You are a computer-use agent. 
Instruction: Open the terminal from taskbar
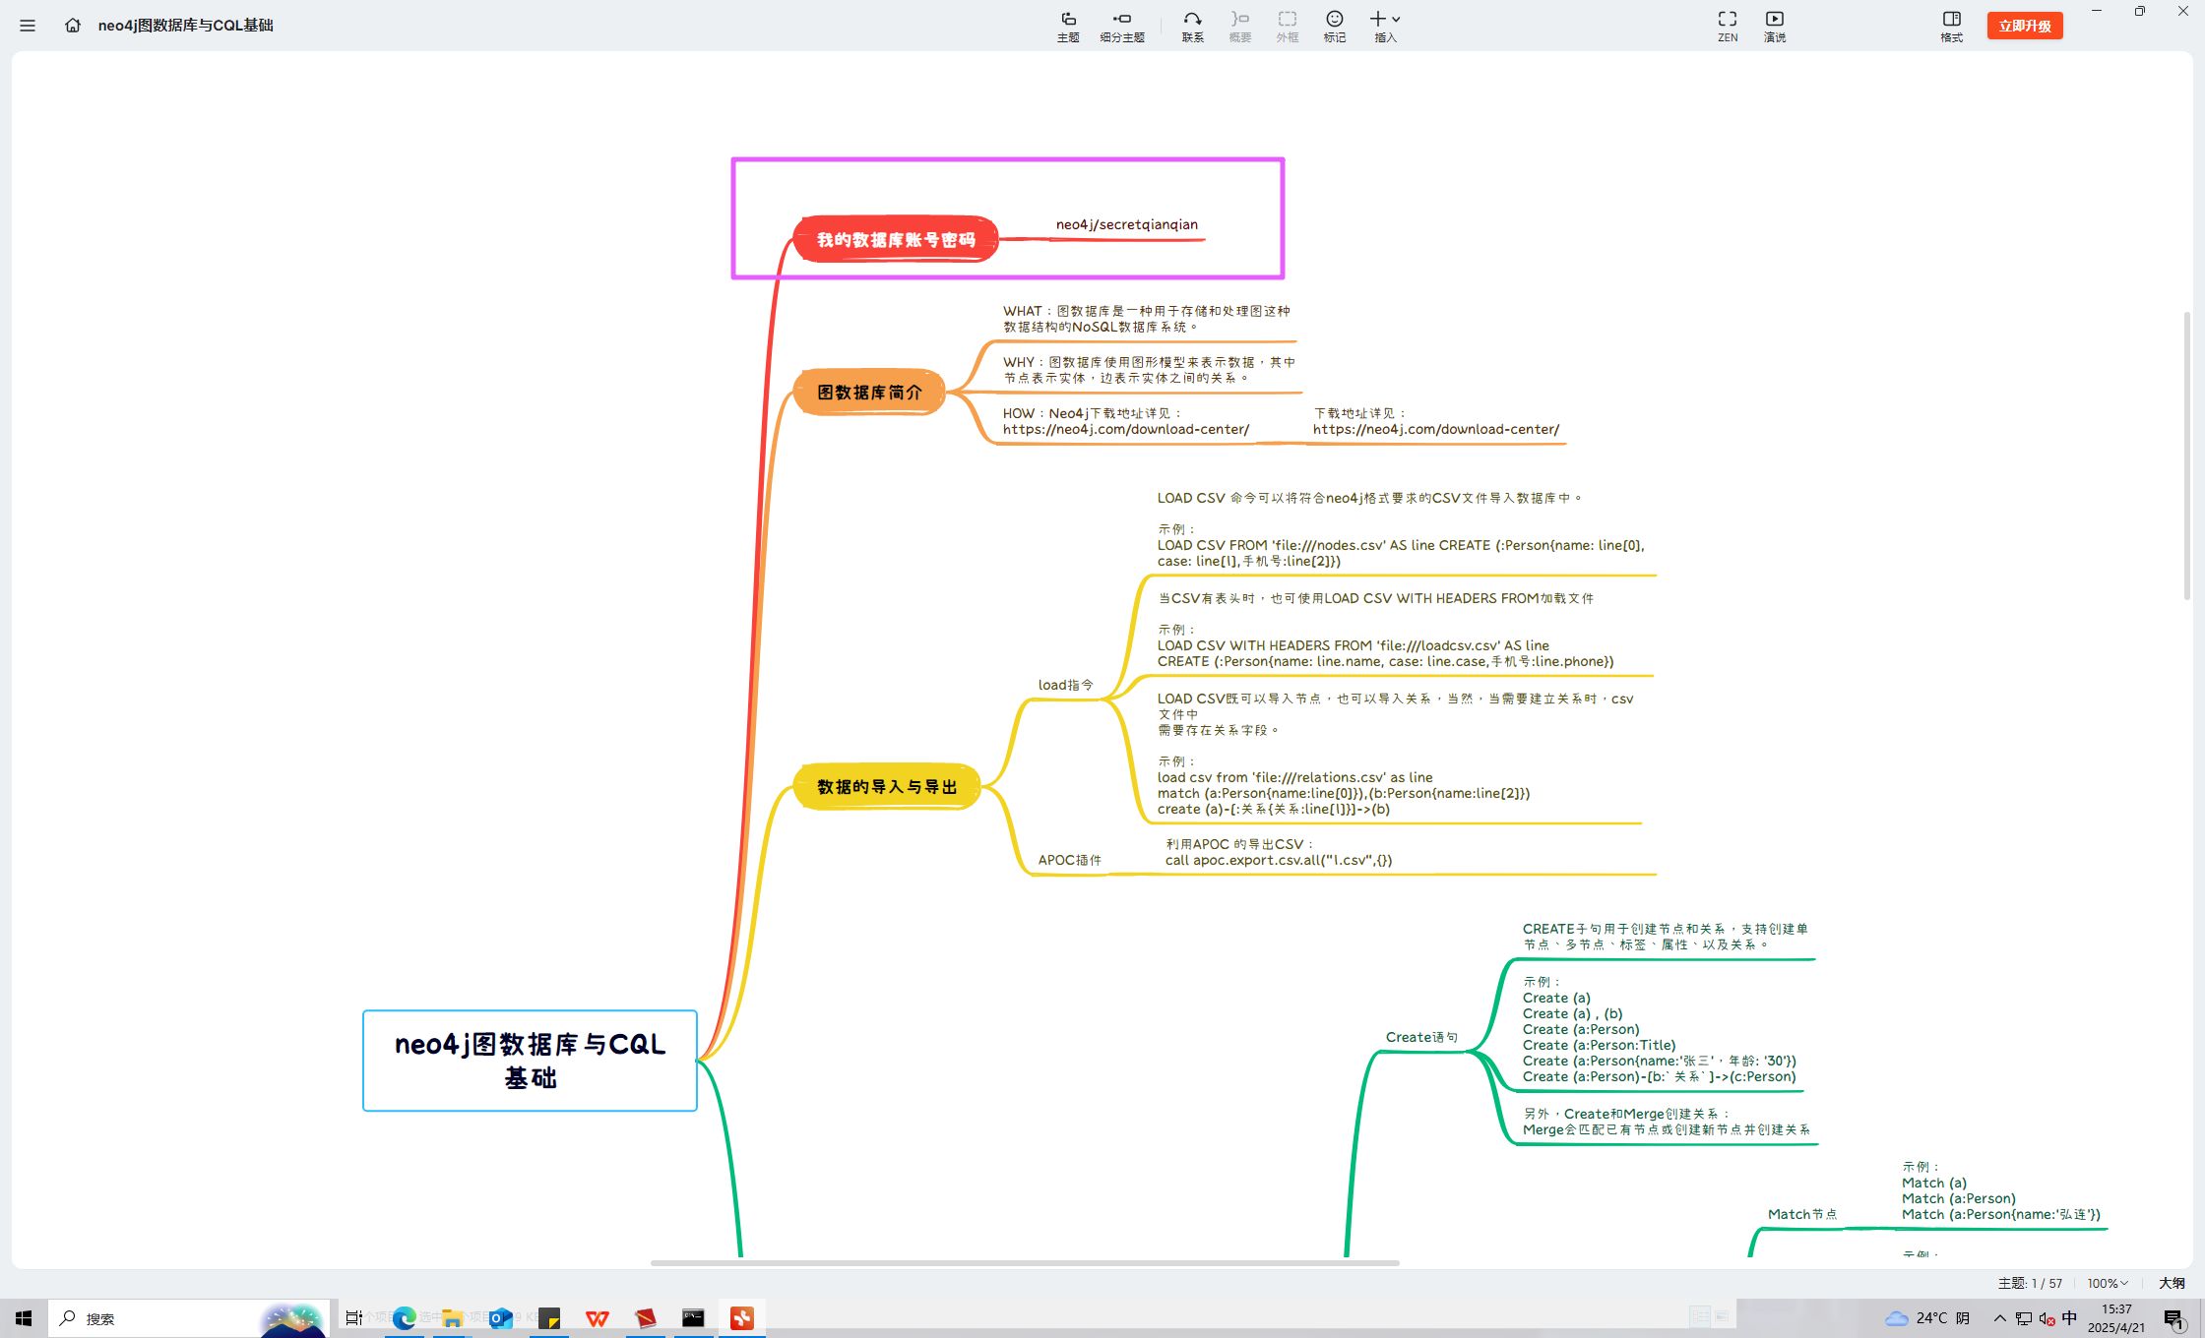[x=693, y=1318]
